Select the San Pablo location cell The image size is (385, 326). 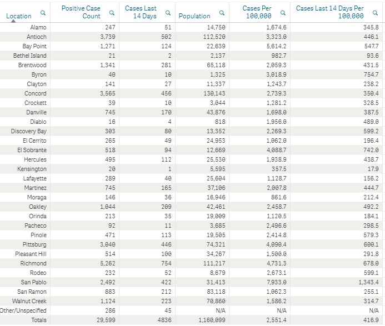tap(33, 282)
